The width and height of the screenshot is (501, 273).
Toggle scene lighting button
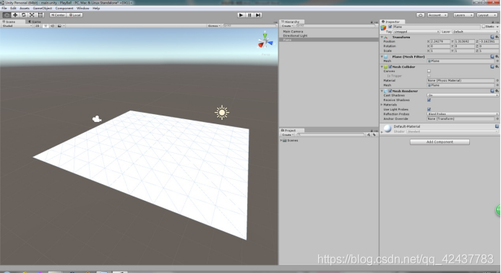point(46,26)
